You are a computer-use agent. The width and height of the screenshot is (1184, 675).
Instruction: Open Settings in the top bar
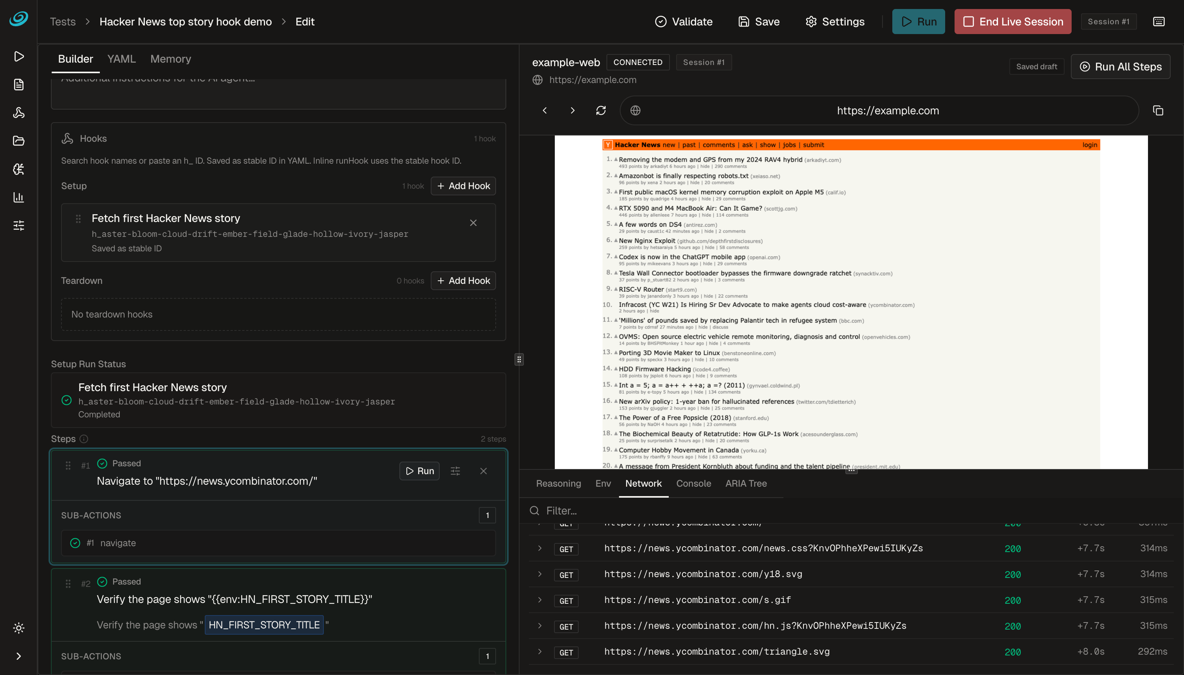coord(835,22)
